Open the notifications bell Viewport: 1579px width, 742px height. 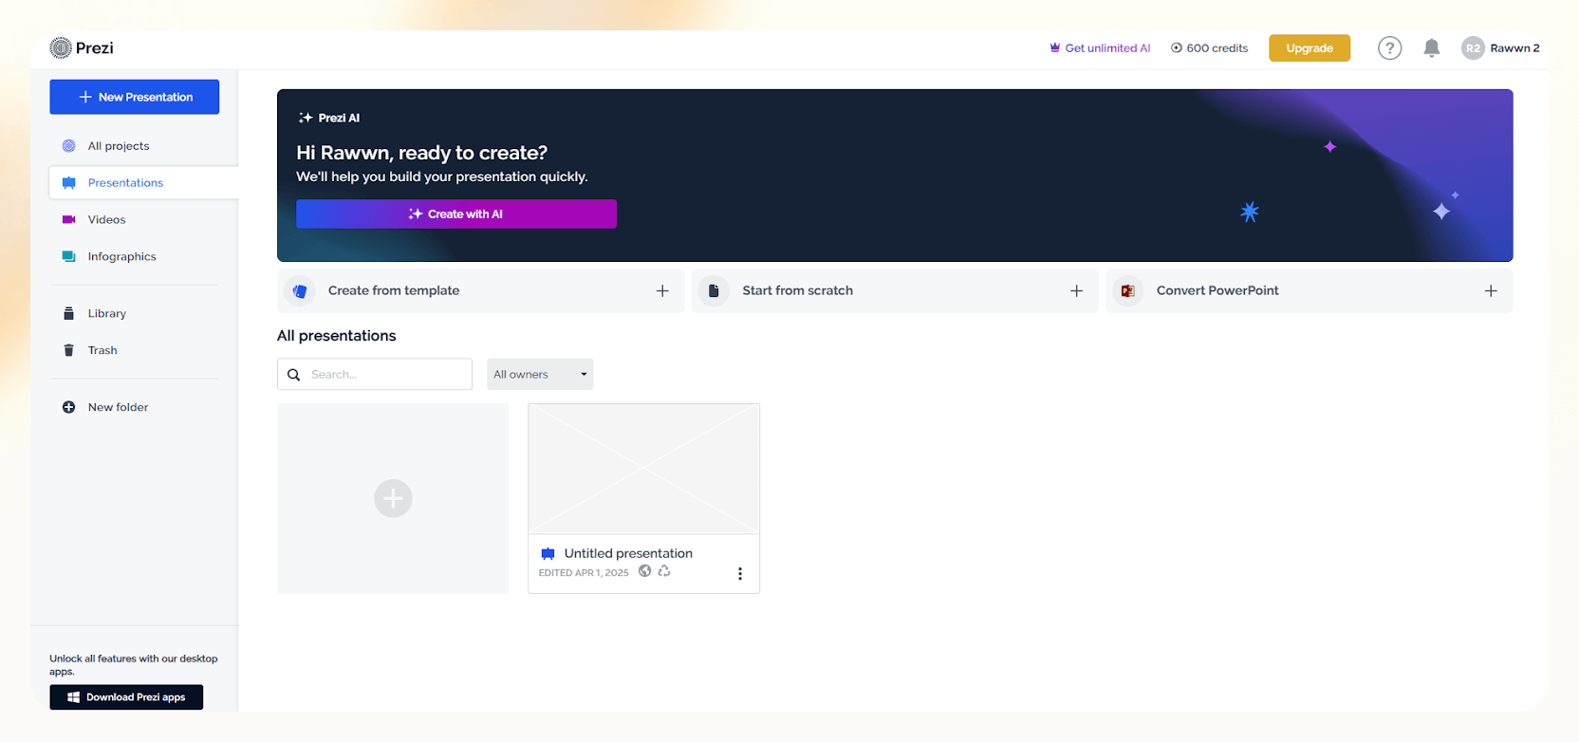1431,48
